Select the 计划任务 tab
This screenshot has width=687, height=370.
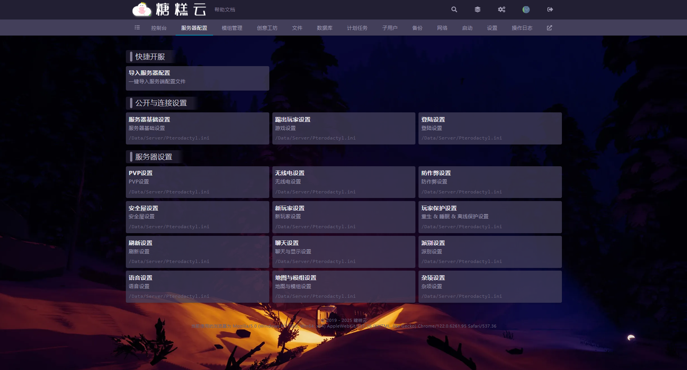tap(357, 28)
